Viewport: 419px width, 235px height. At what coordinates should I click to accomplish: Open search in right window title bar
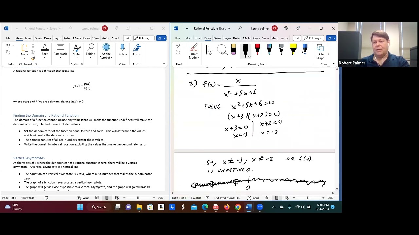click(x=240, y=28)
